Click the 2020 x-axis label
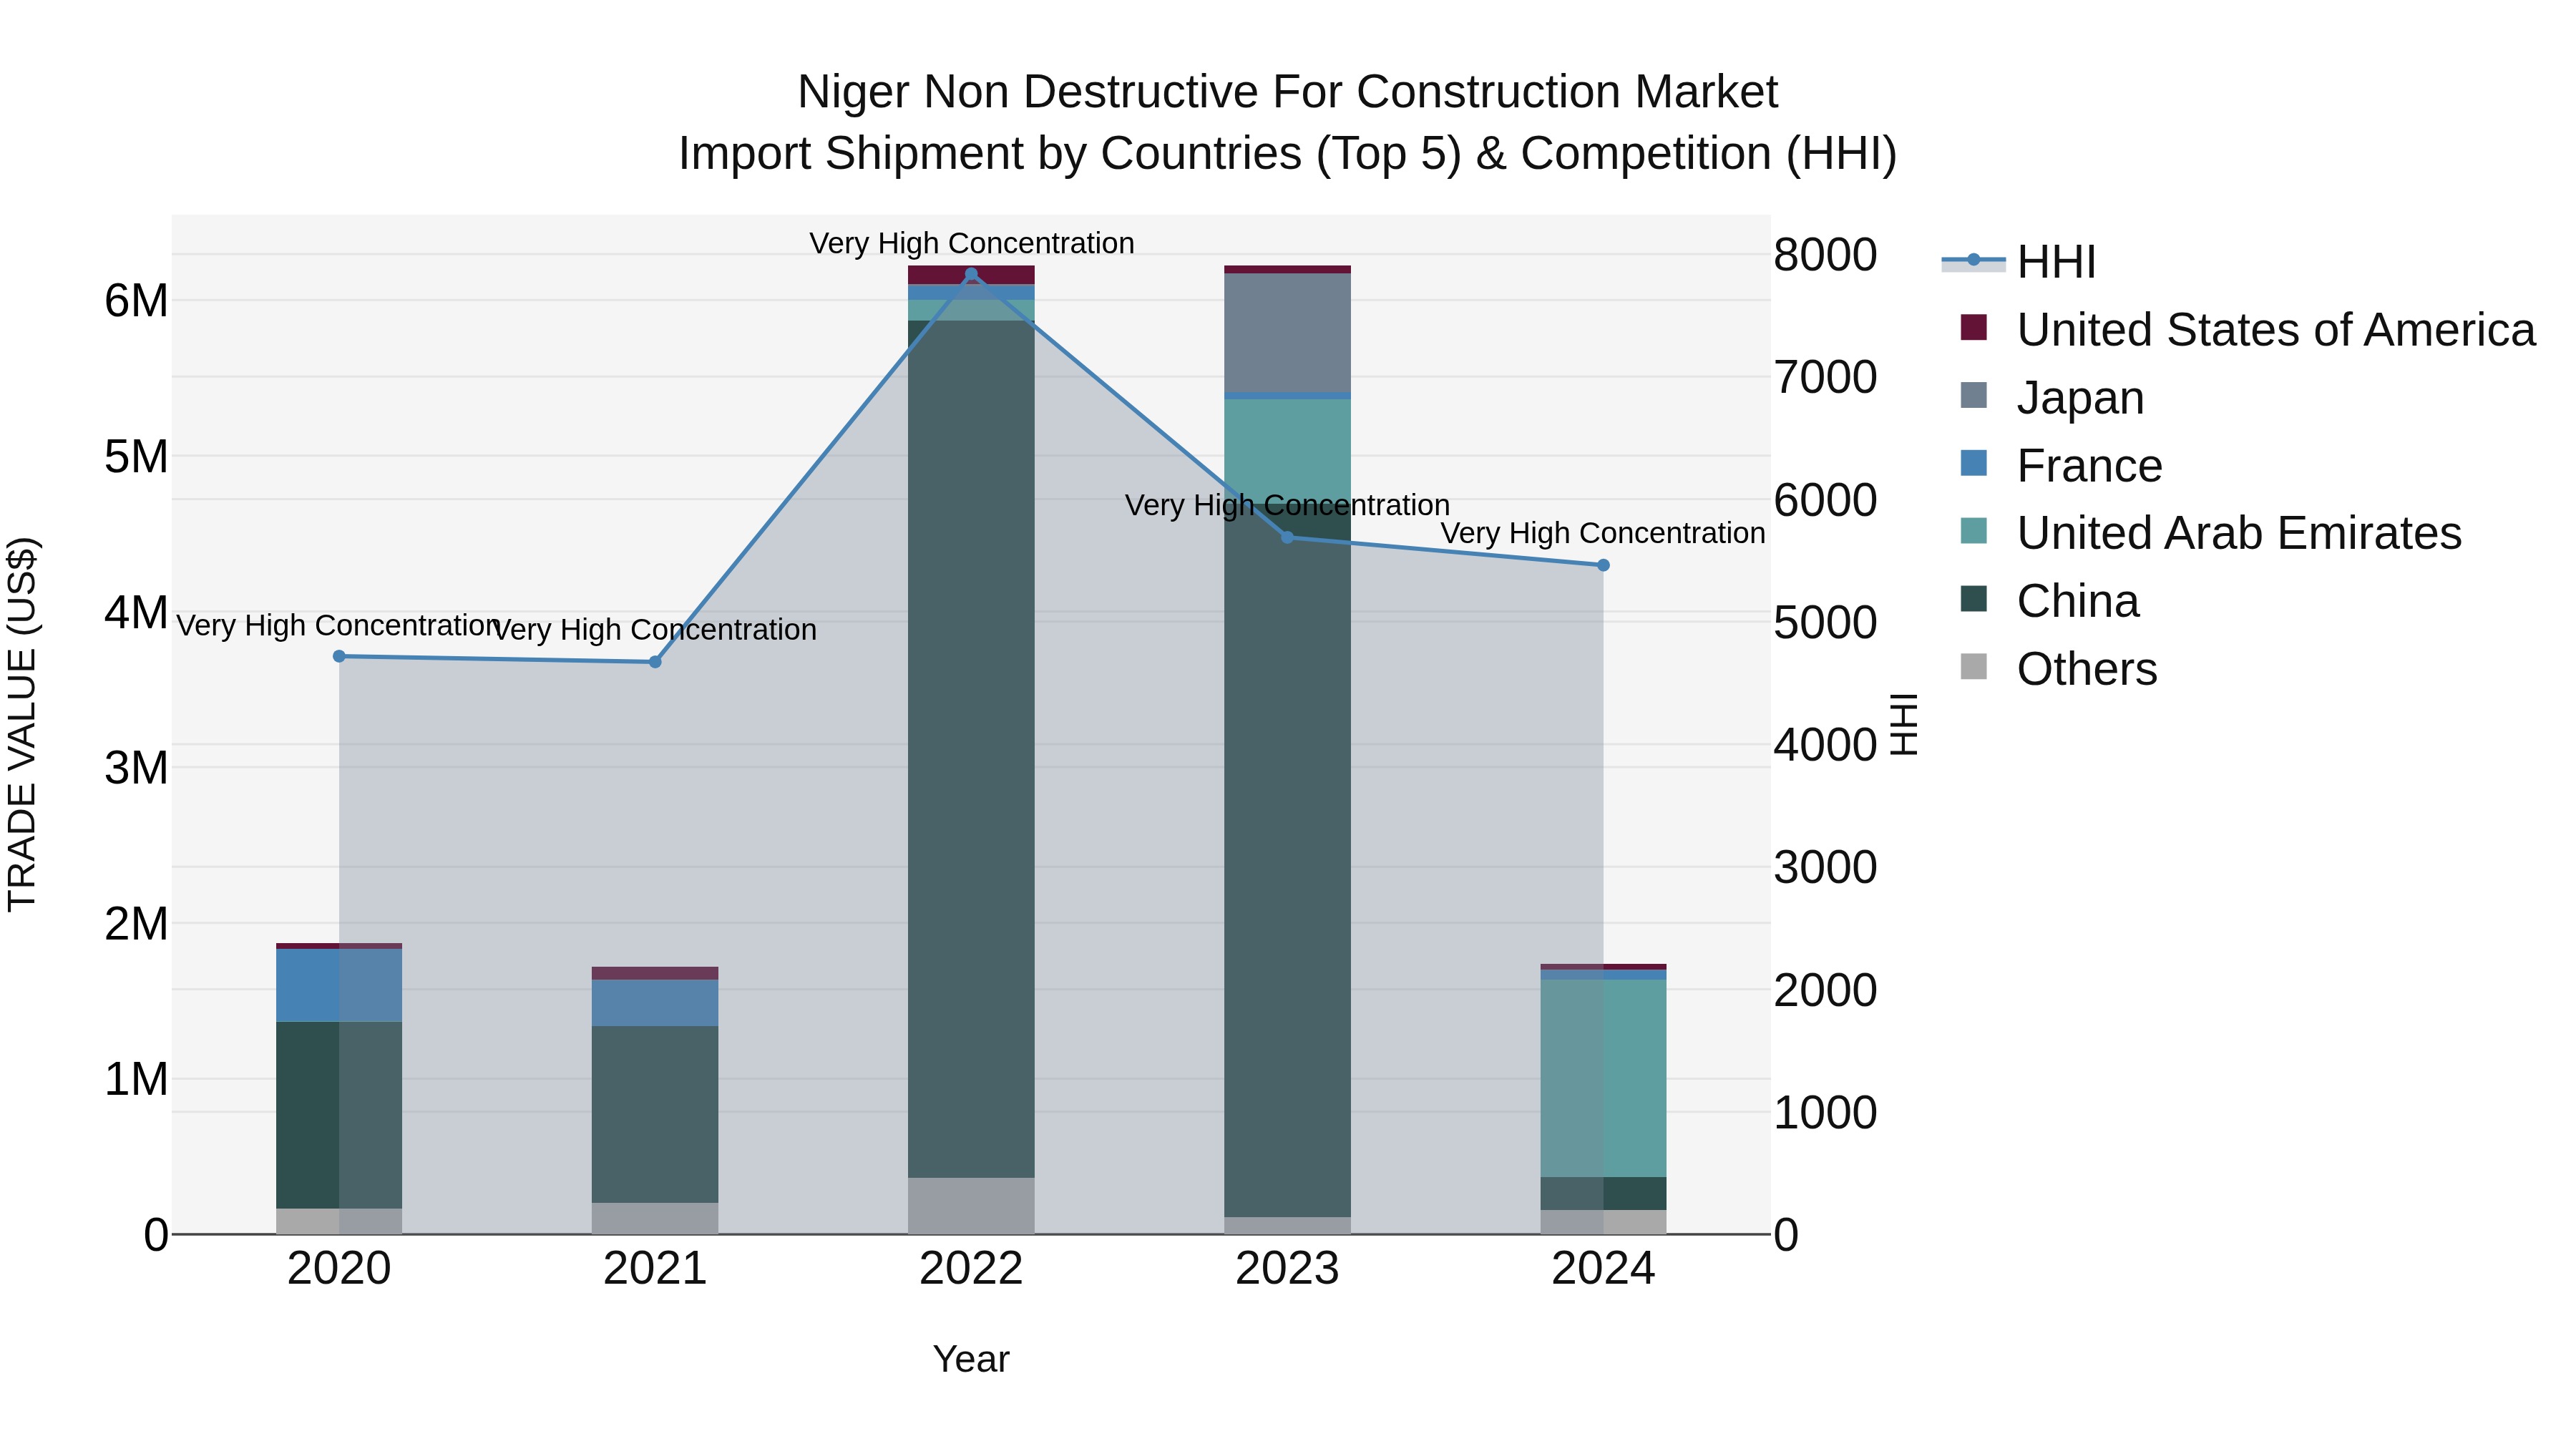Screen dimensions: 2576x1449 coord(339,1269)
